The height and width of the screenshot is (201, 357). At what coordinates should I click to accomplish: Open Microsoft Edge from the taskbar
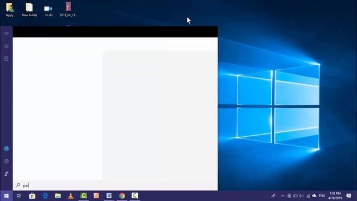45,196
